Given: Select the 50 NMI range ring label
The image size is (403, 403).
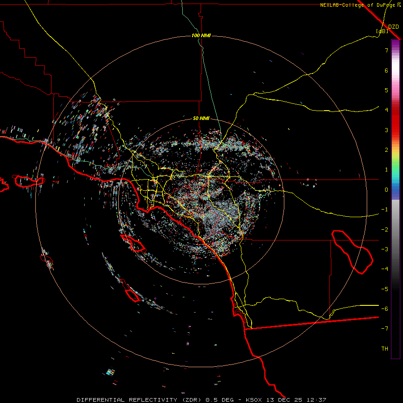Looking at the screenshot, I should [201, 118].
